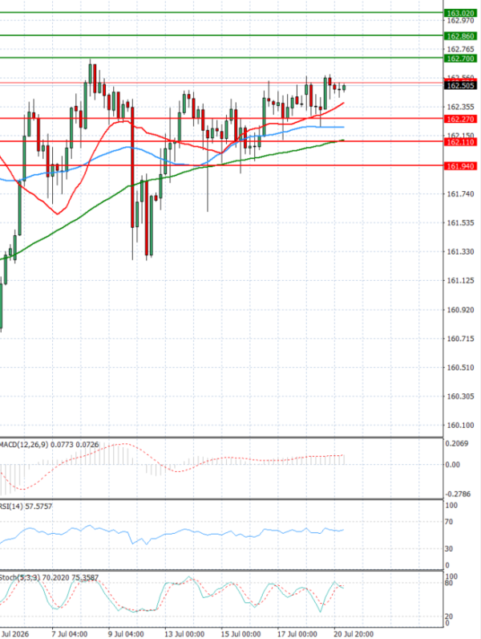Click the MACD 0.2069 scale value
Viewport: 481px width, 639px height.
point(457,443)
